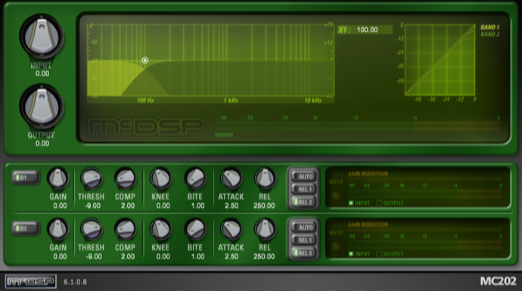Enable Auto release for Band 2
Image resolution: width=522 pixels, height=291 pixels.
[x=303, y=228]
